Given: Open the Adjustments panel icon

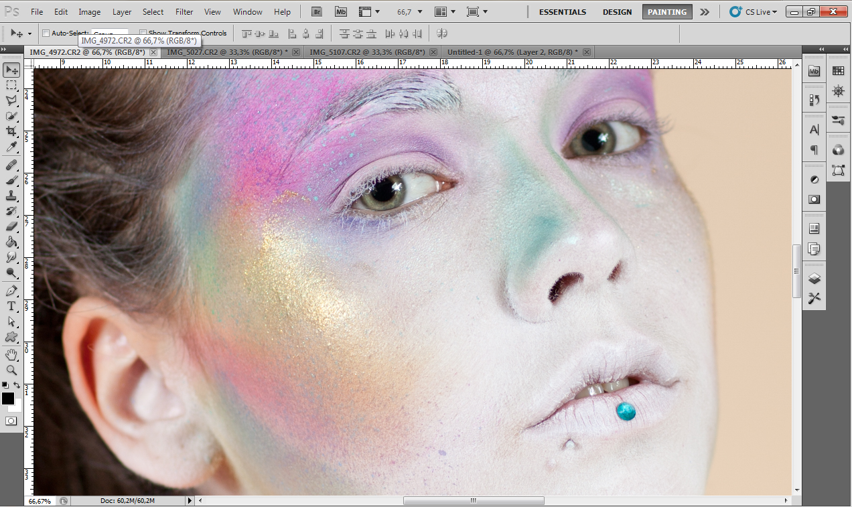Looking at the screenshot, I should click(x=814, y=179).
